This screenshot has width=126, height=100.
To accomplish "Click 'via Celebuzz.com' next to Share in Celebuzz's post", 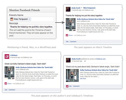I will tap(19, 84).
